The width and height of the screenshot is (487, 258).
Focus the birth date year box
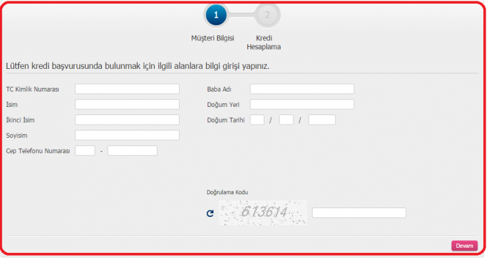(x=322, y=120)
